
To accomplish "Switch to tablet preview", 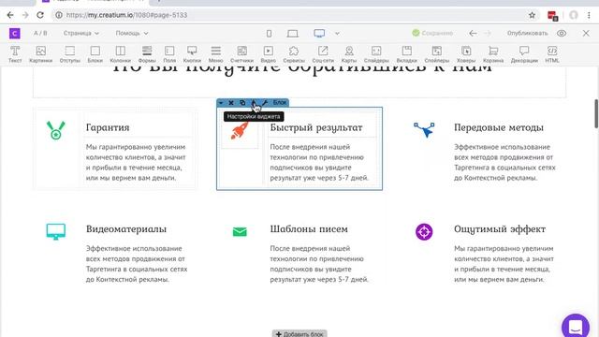I will (x=293, y=34).
